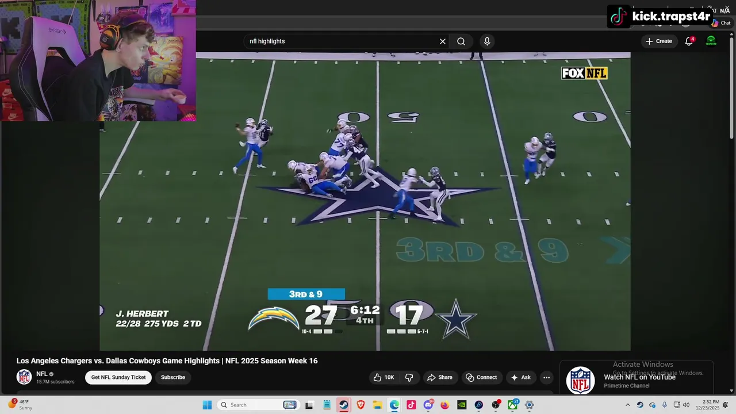Open the notification center bell icon
The image size is (736, 414).
(x=726, y=405)
